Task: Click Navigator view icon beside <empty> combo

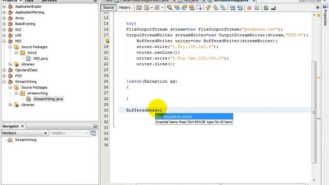Action: point(93,133)
